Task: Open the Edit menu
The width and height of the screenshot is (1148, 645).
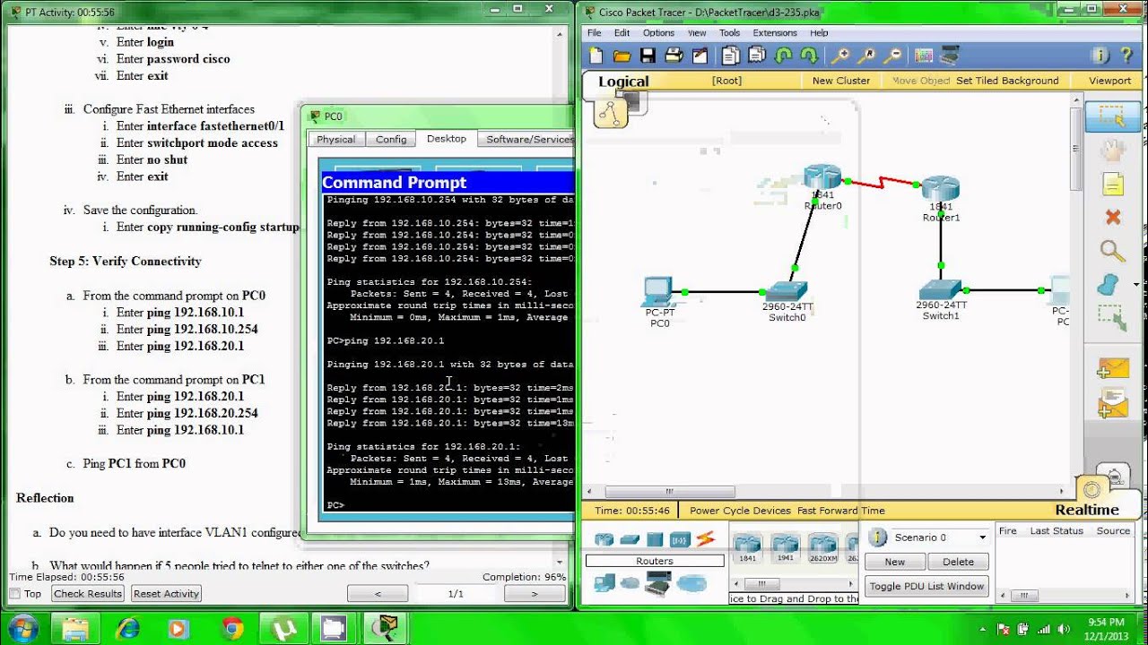Action: click(622, 33)
